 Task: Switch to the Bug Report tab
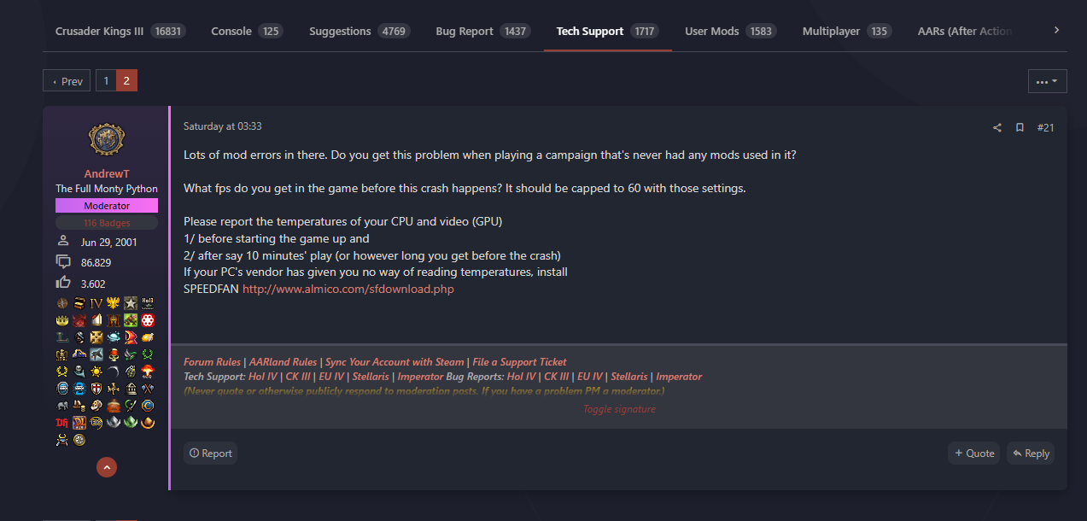coord(464,30)
